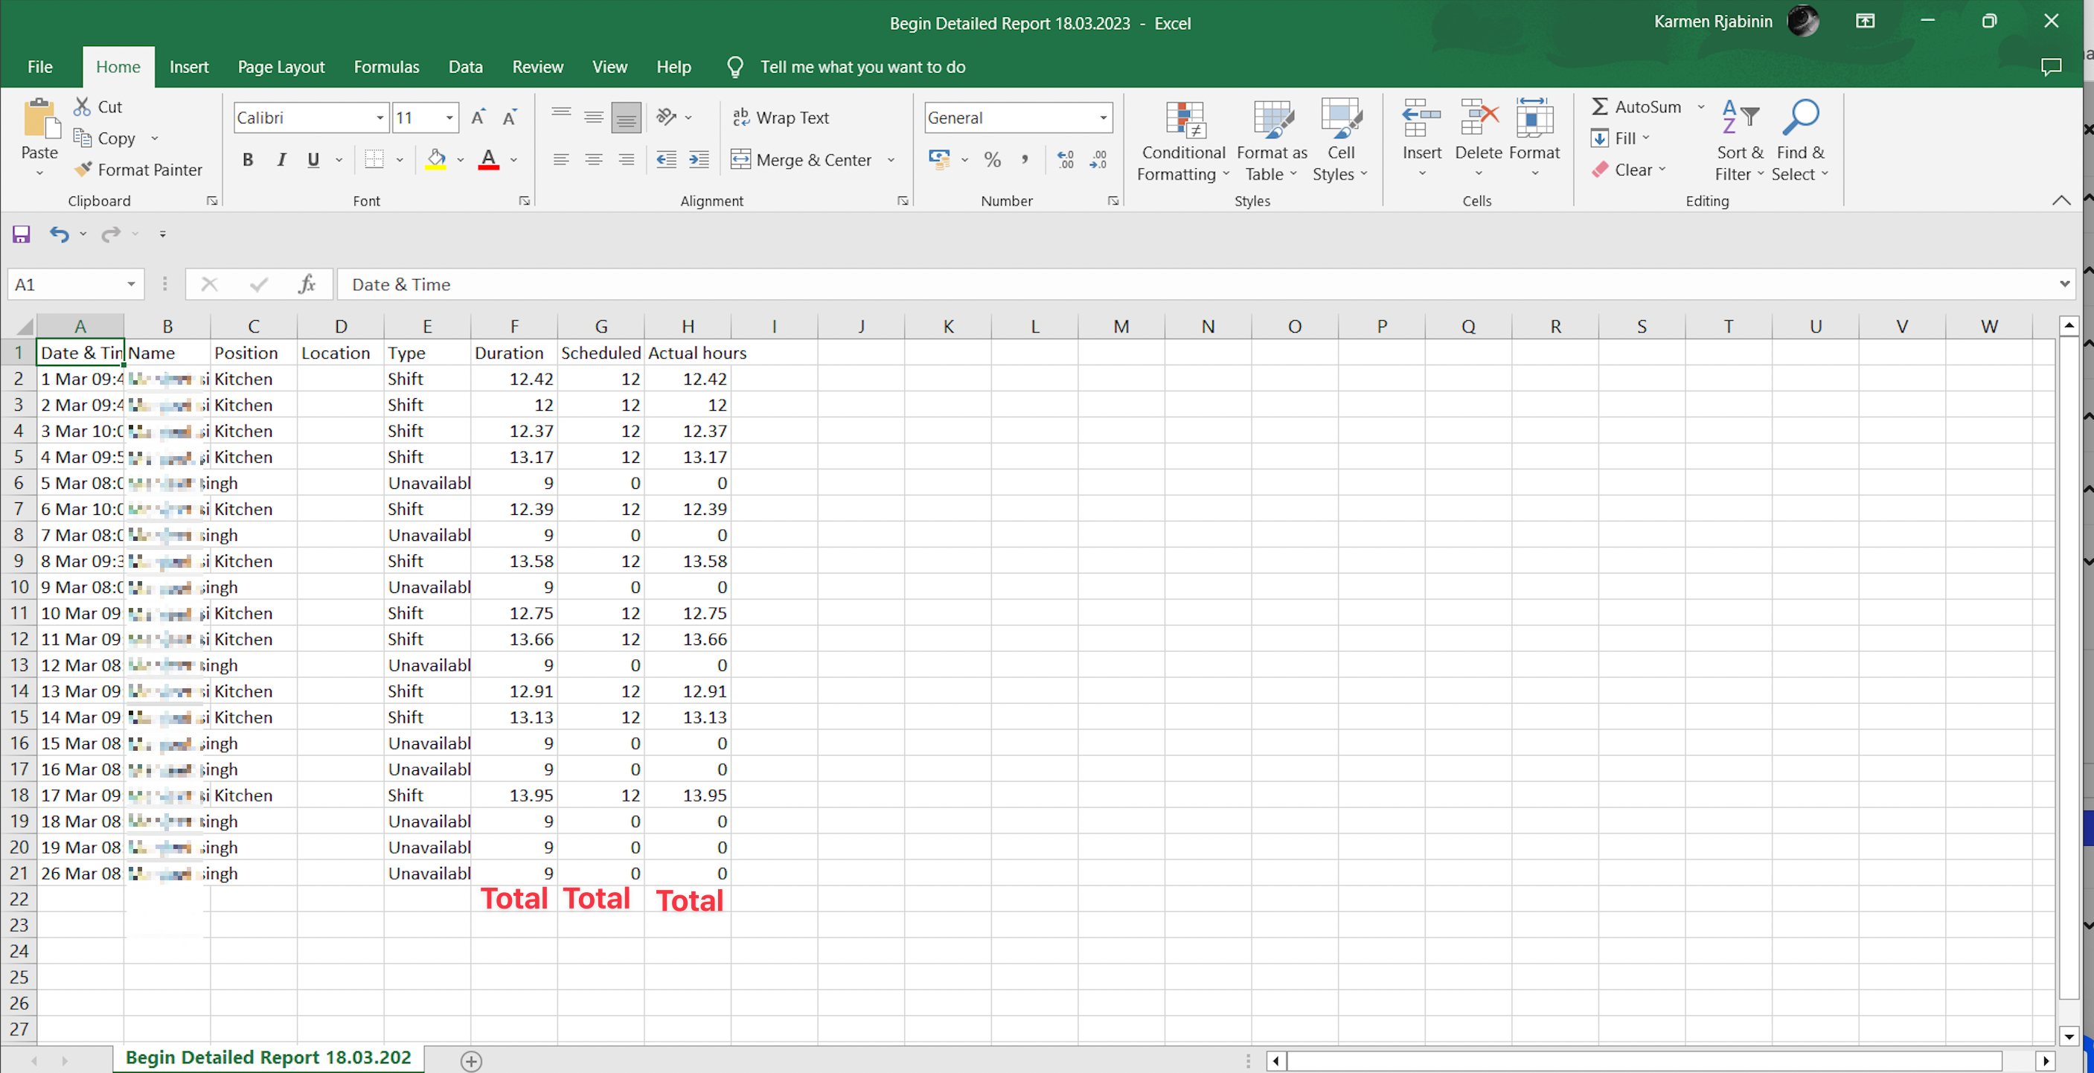Apply Comma Style format
This screenshot has width=2094, height=1073.
point(1025,159)
